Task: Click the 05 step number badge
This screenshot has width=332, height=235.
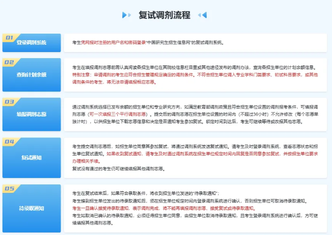Action: (x=9, y=188)
